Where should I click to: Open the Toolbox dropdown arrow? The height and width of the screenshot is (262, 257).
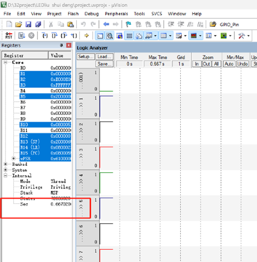pyautogui.click(x=248, y=36)
